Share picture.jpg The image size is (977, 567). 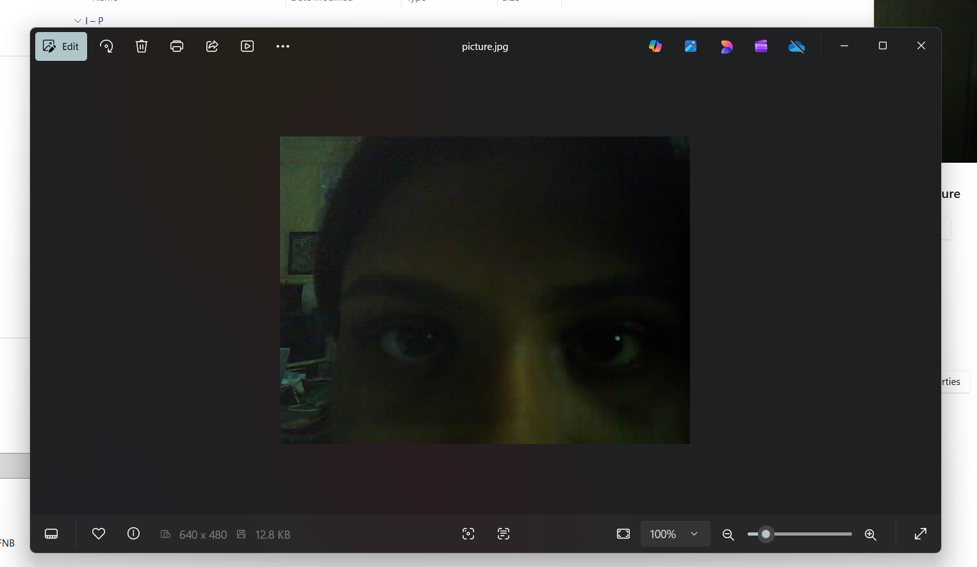click(x=212, y=45)
